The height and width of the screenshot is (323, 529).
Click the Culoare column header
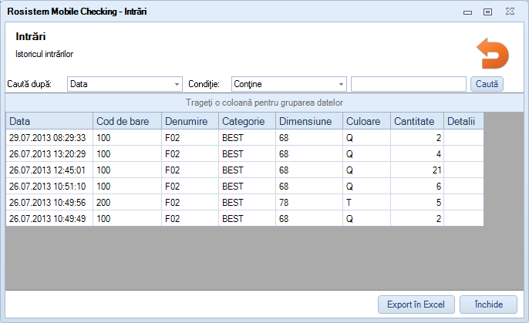(x=366, y=121)
